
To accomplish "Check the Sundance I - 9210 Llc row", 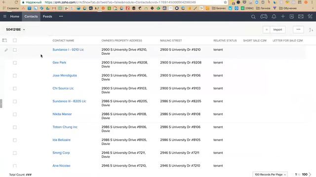I will click(15, 50).
